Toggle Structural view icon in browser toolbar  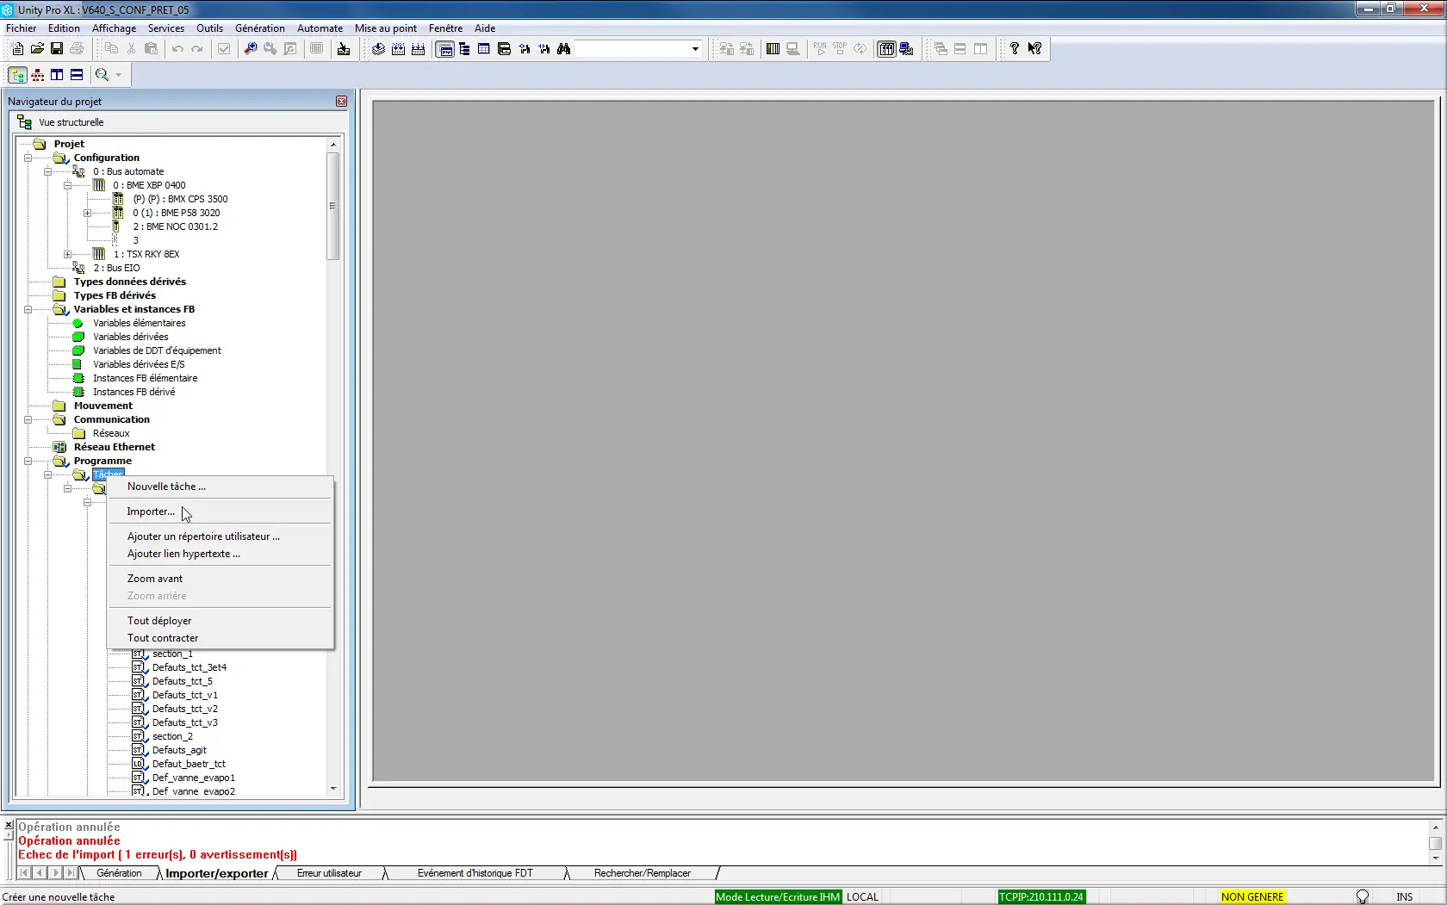click(x=17, y=75)
